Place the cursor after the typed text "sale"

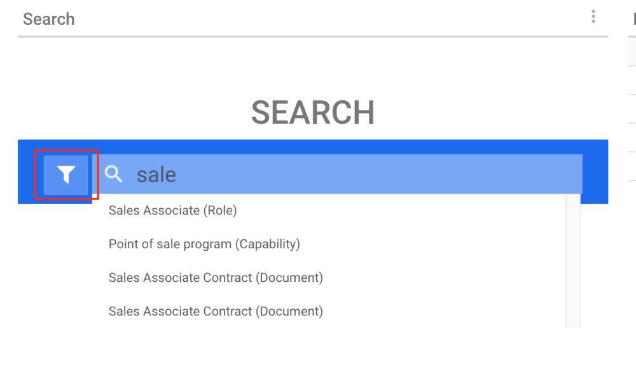pos(177,175)
